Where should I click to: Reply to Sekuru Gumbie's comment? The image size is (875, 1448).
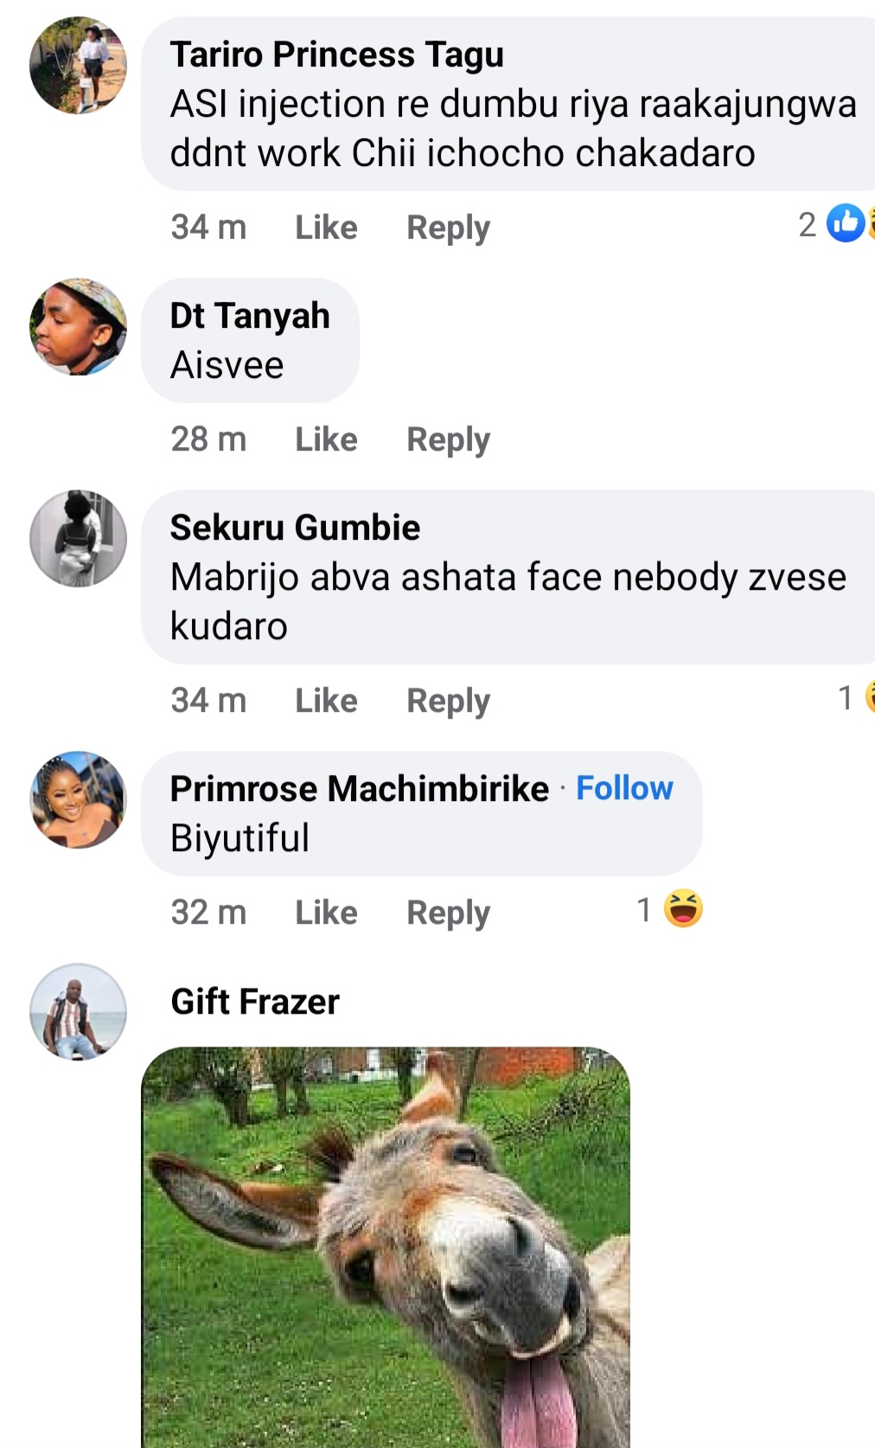[x=448, y=701]
